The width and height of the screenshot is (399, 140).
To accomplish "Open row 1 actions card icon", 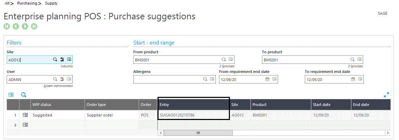I will (25, 115).
